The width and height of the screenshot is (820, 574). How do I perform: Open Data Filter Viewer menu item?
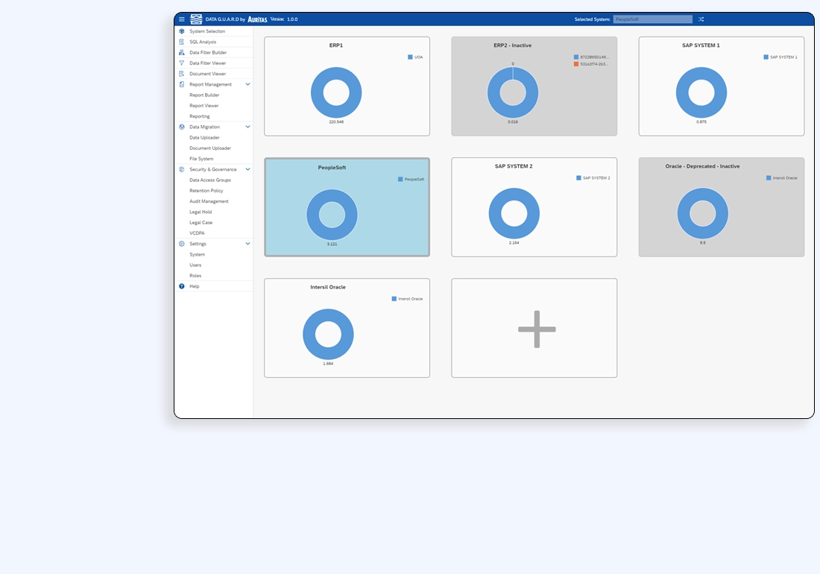coord(213,63)
